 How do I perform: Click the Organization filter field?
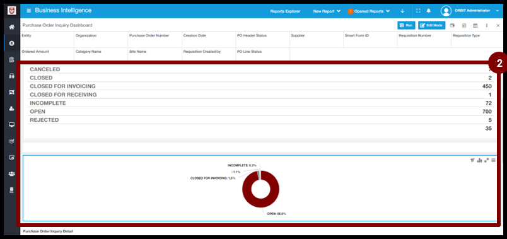point(101,40)
